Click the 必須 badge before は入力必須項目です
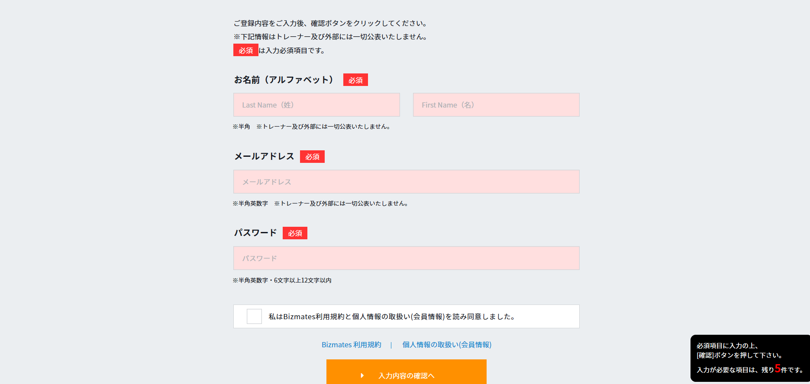The width and height of the screenshot is (810, 384). coord(245,50)
